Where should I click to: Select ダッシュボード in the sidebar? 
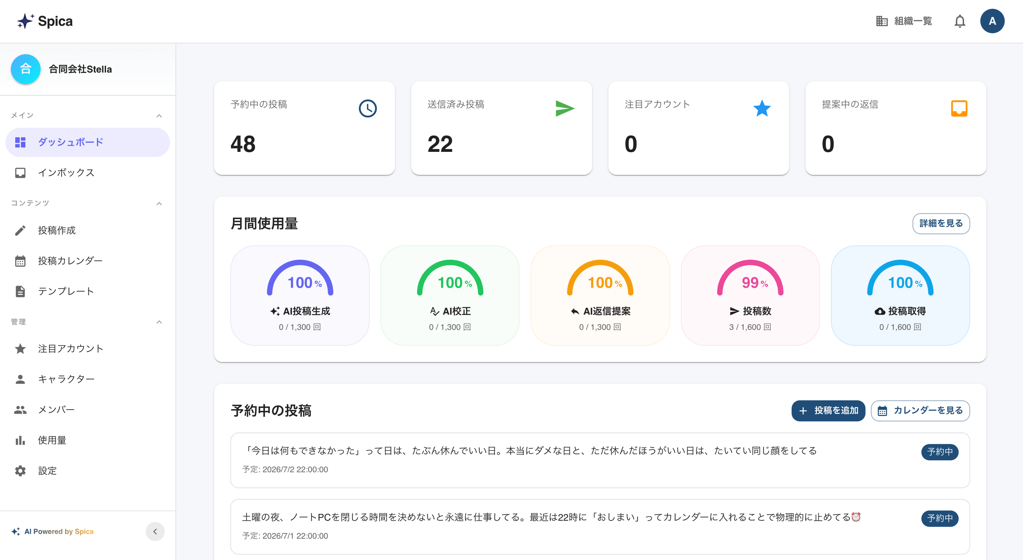click(87, 142)
